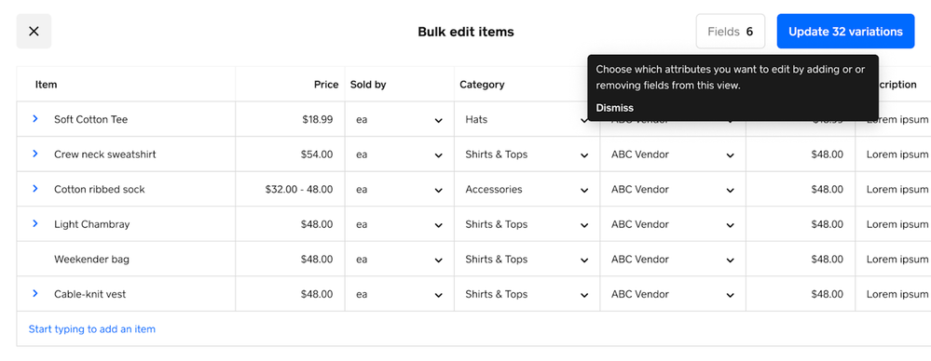Expand Cotton ribbed sock variations
The height and width of the screenshot is (361, 931).
(35, 189)
